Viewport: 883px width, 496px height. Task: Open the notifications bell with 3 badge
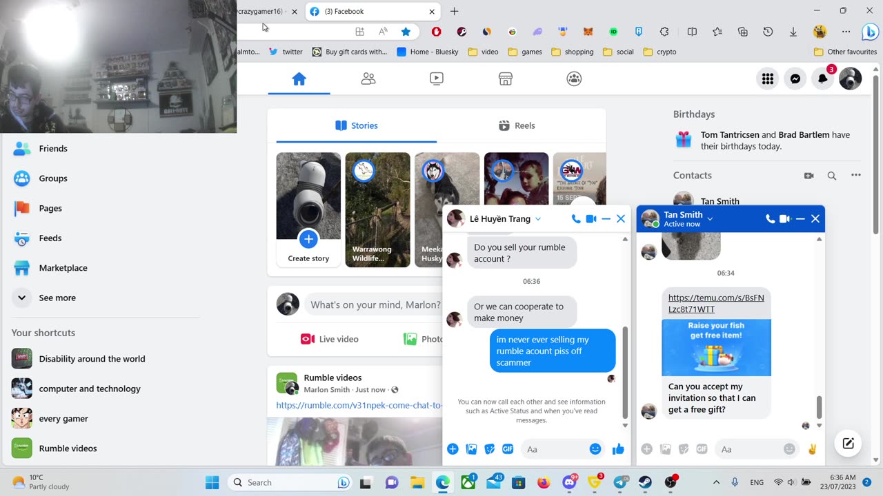(x=823, y=79)
